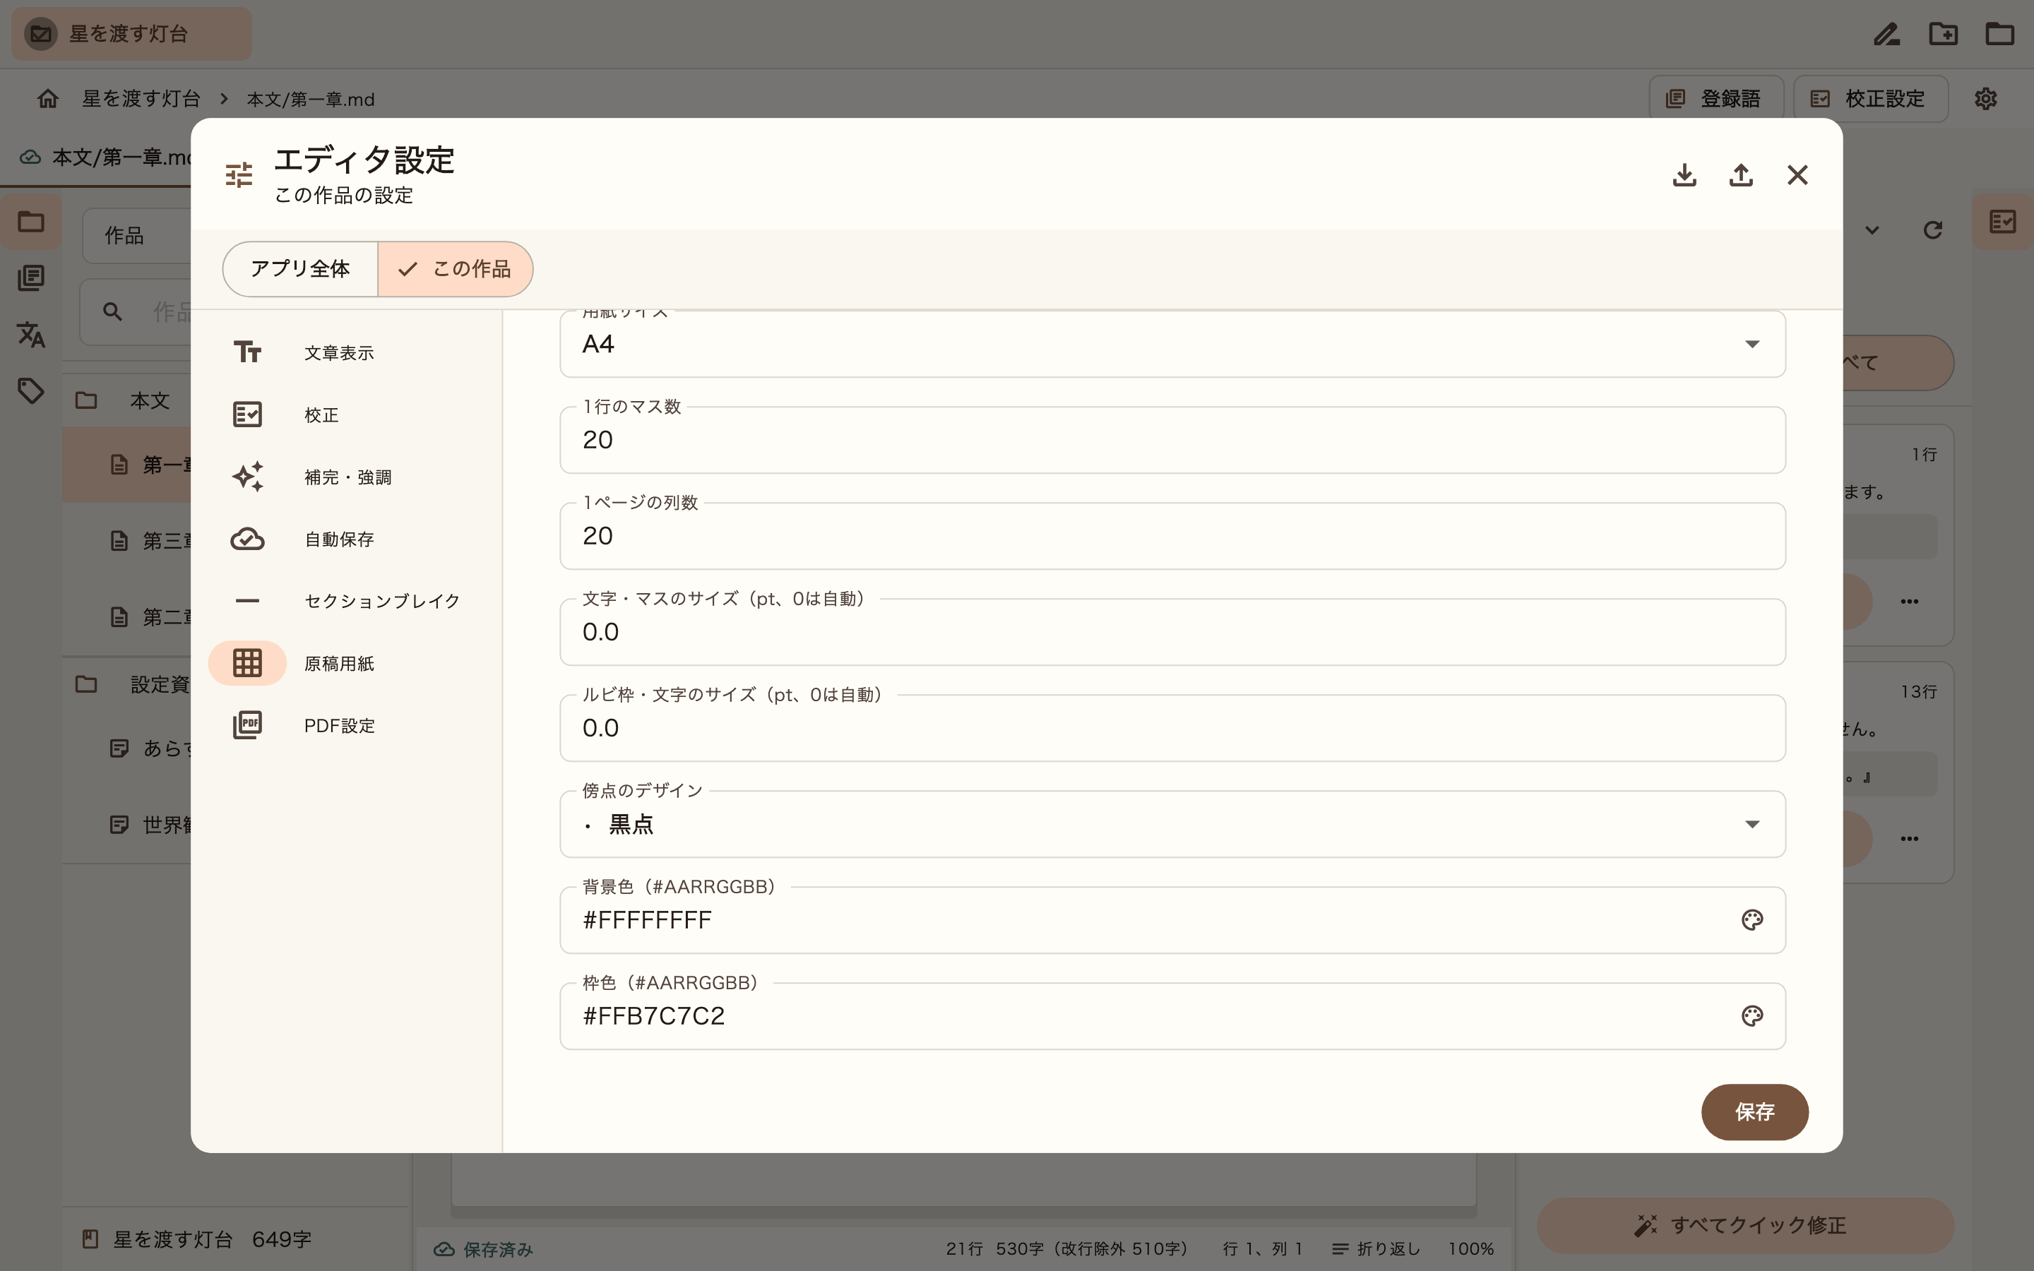Open the 用紙サイズ A4 dropdown

pyautogui.click(x=1172, y=344)
